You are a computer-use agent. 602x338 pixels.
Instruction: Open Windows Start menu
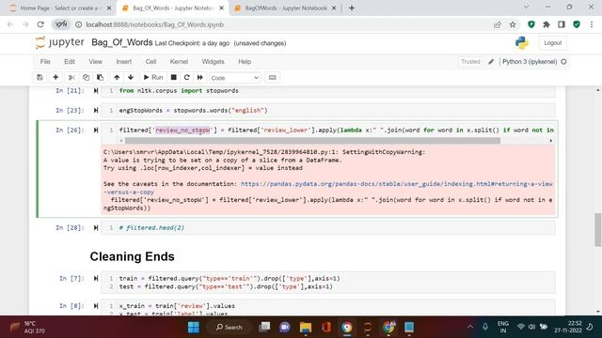pyautogui.click(x=194, y=328)
